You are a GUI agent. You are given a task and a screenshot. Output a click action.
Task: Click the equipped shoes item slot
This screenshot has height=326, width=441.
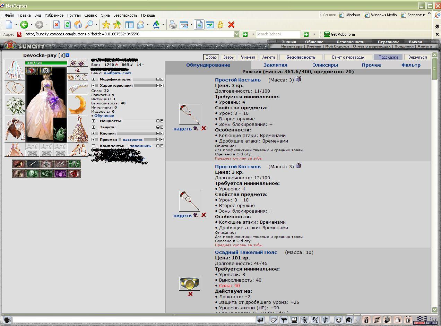coord(77,149)
